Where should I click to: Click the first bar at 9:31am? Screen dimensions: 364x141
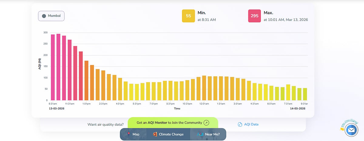click(x=53, y=67)
